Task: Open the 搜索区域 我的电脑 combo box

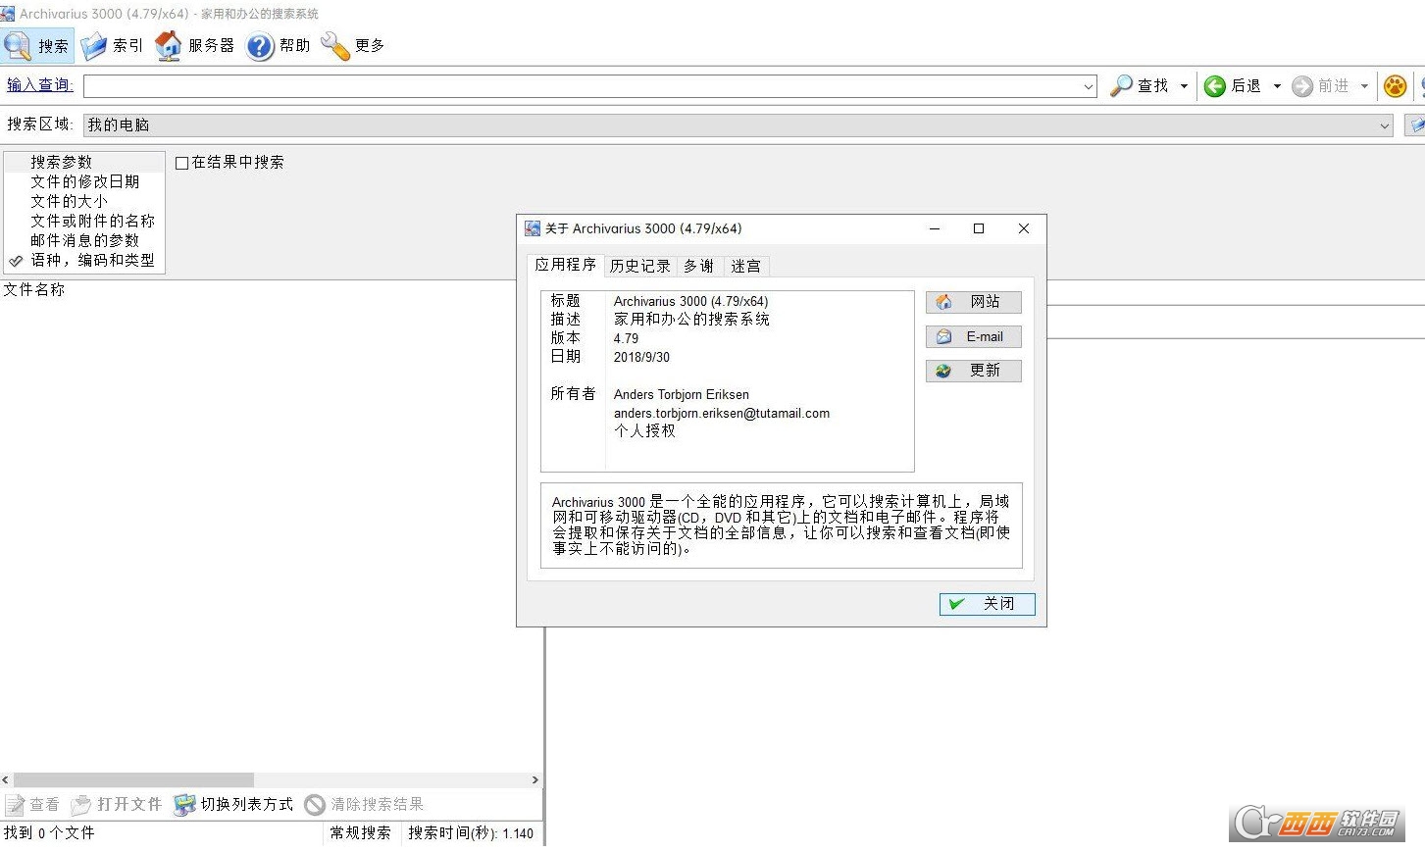Action: point(738,125)
